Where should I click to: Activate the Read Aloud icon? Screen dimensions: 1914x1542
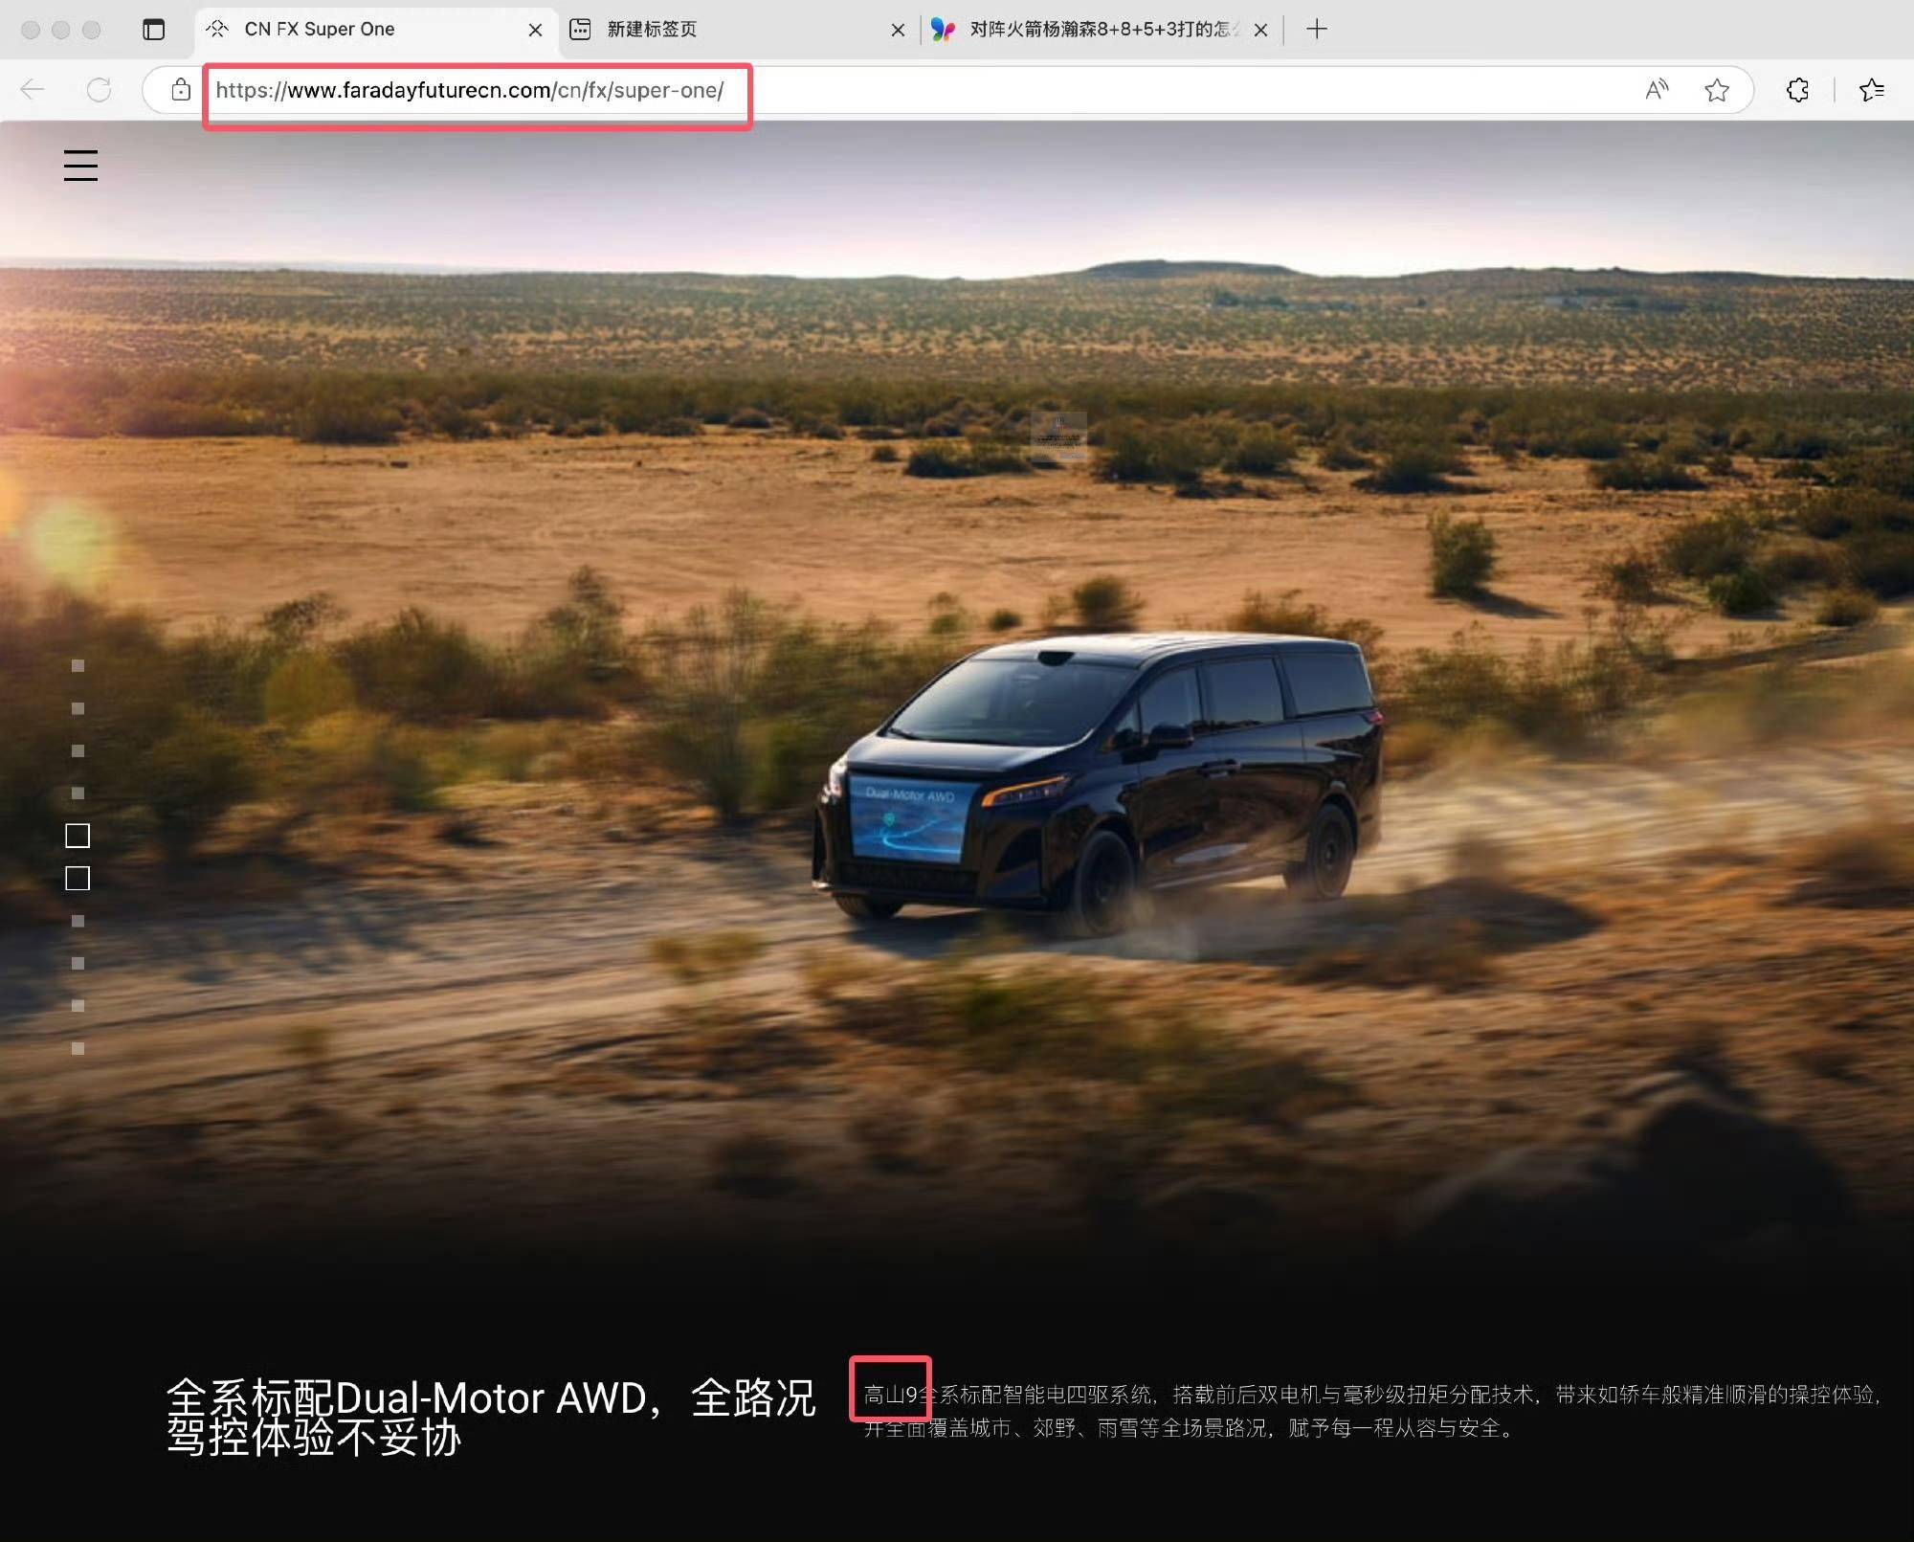pyautogui.click(x=1657, y=90)
